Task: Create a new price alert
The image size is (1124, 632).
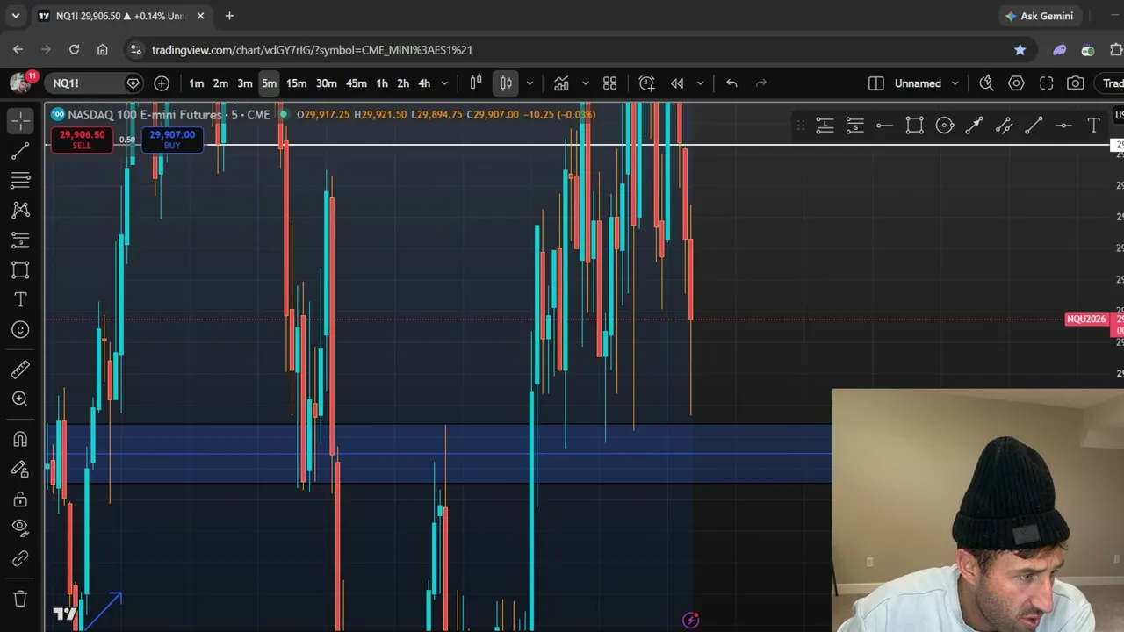Action: point(646,83)
